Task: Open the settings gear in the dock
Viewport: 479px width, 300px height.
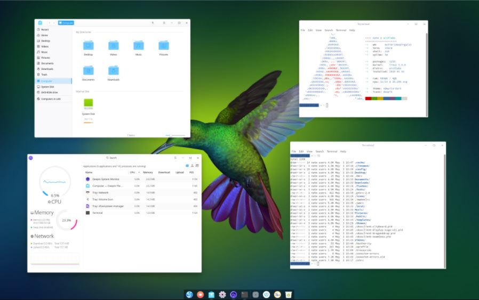Action: (x=222, y=295)
